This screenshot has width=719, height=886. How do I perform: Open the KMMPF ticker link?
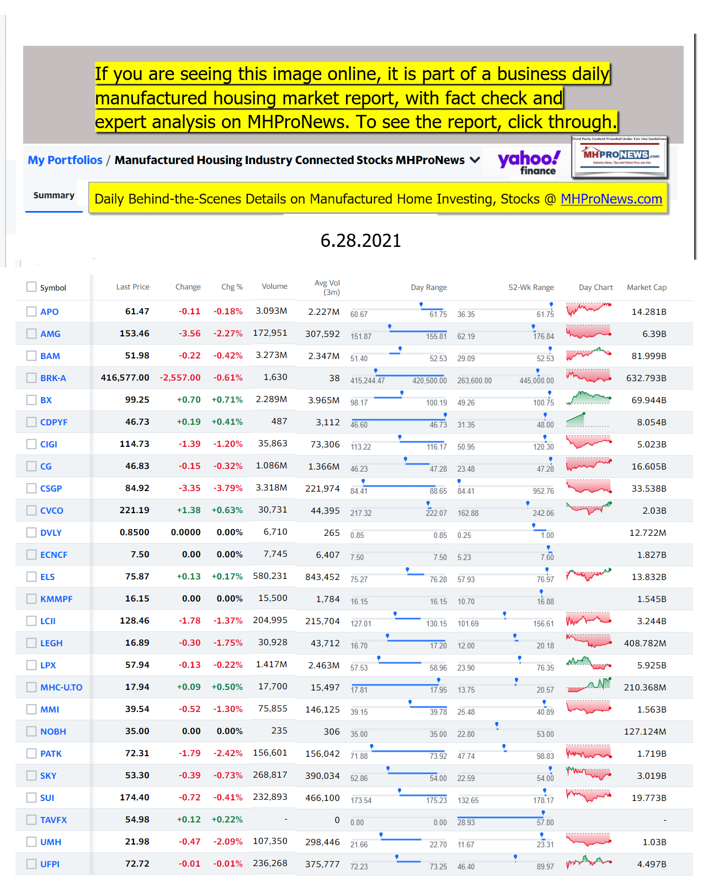click(56, 599)
